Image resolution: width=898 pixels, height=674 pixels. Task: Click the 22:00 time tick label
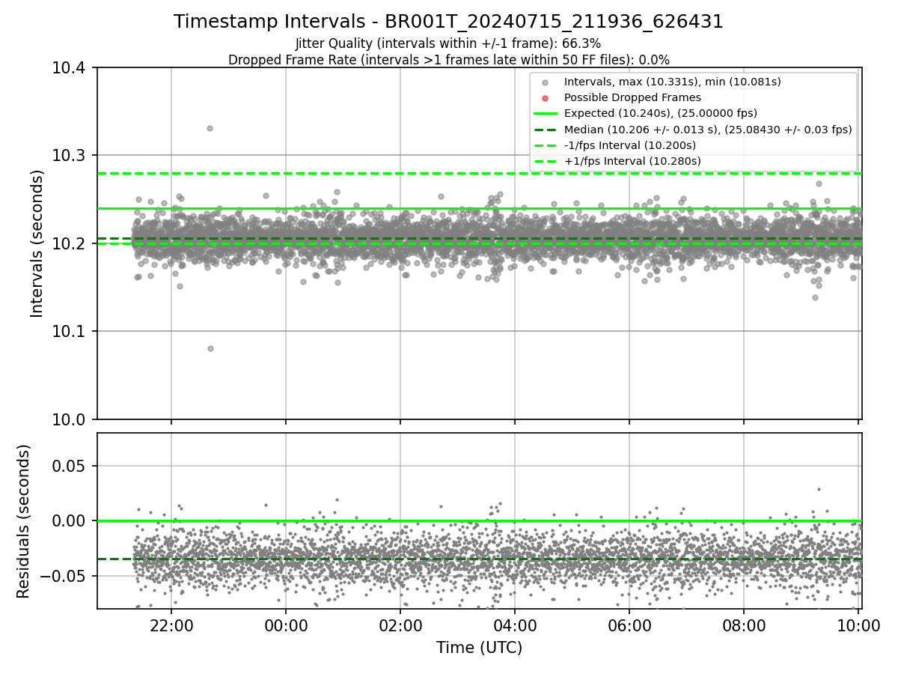click(x=171, y=625)
